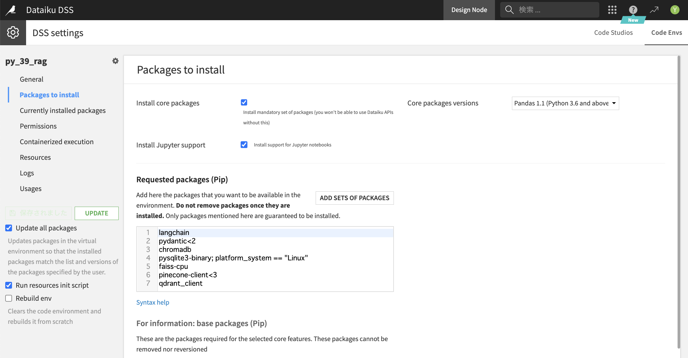The width and height of the screenshot is (688, 358).
Task: Click the Dataiku bird logo
Action: click(11, 10)
